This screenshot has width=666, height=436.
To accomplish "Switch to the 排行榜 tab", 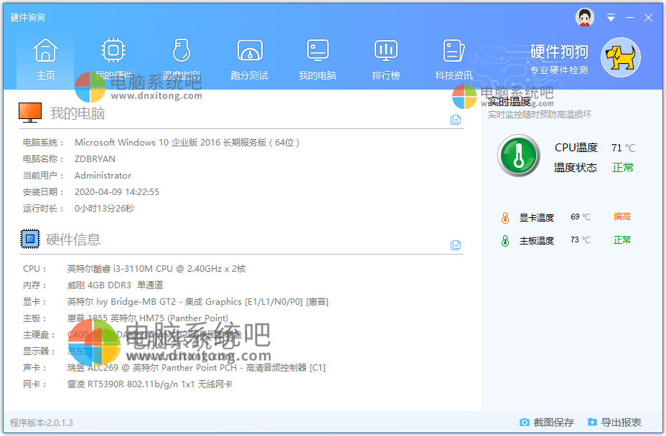I will (385, 50).
